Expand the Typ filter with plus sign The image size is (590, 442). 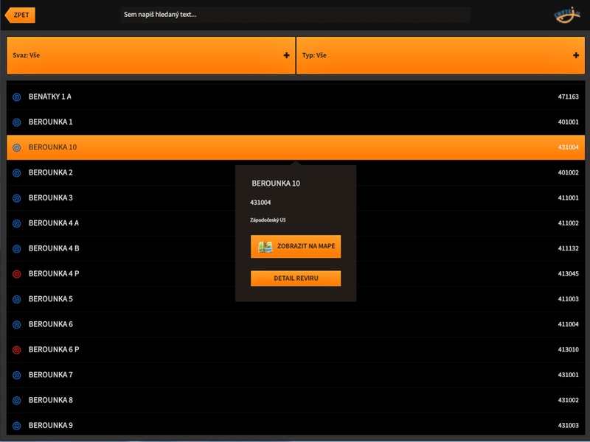click(576, 55)
